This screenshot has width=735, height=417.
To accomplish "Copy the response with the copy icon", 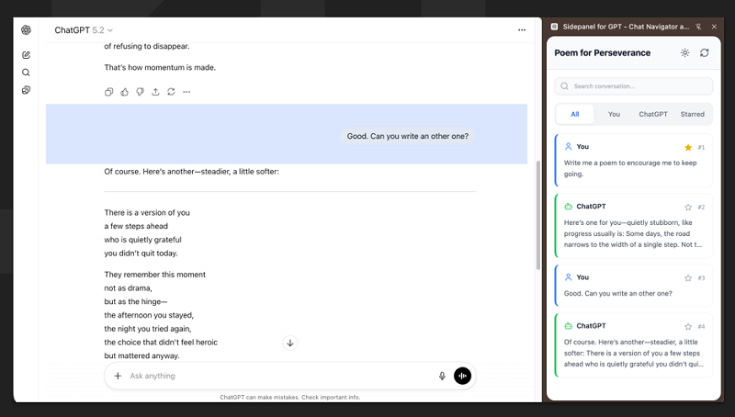I will point(109,92).
